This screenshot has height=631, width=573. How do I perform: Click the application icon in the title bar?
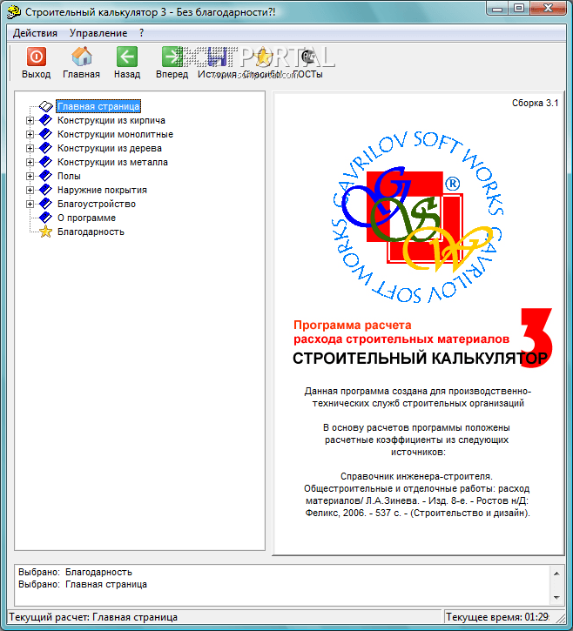pyautogui.click(x=14, y=12)
